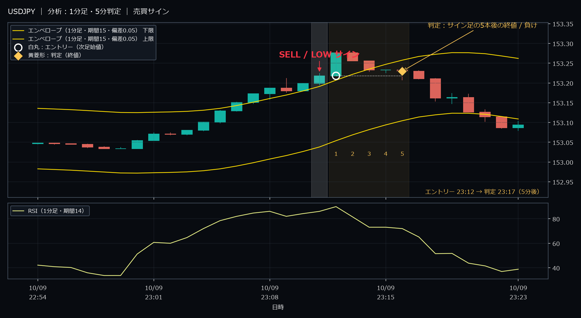Click the 153.35 price axis label
581x318 pixels.
pos(563,24)
